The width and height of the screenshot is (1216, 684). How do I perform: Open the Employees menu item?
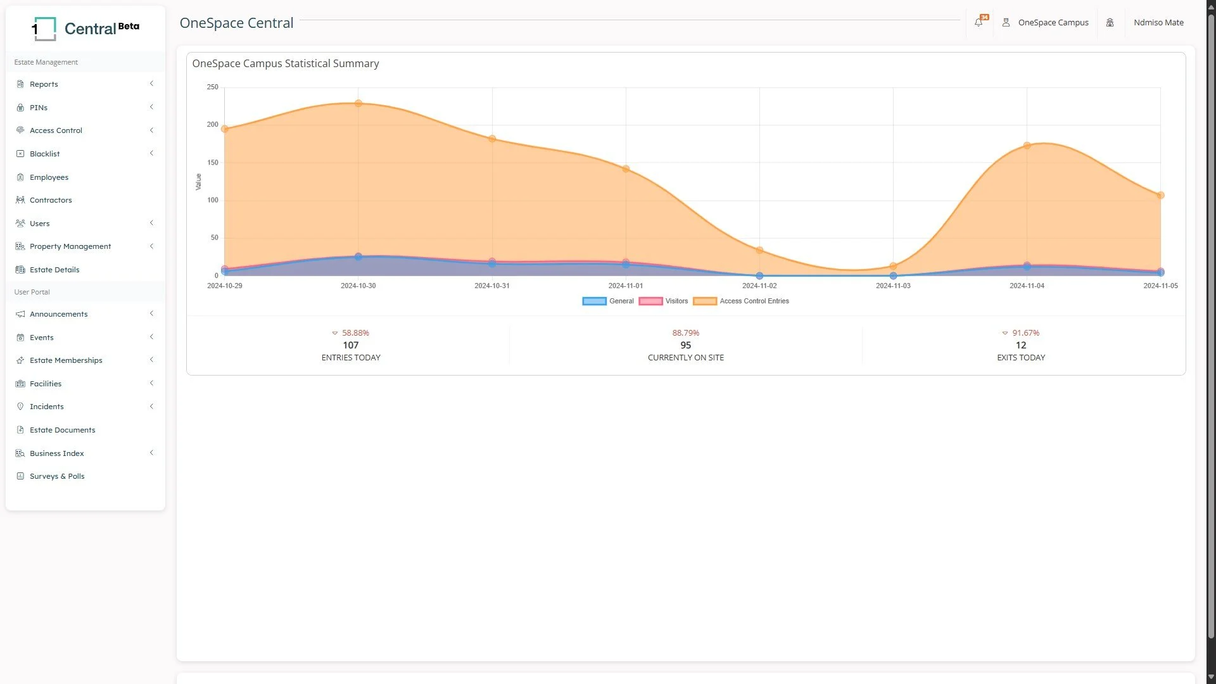pyautogui.click(x=49, y=177)
